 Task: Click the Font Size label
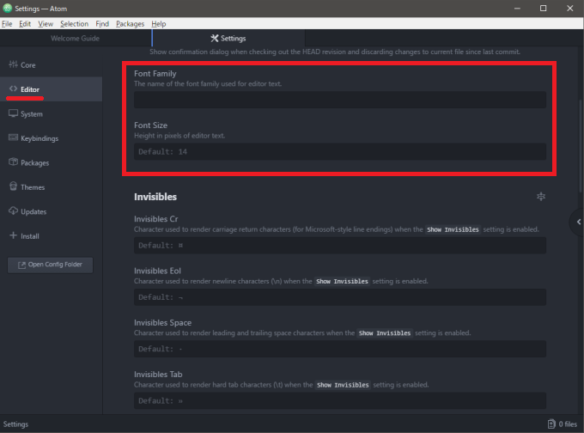(x=150, y=125)
